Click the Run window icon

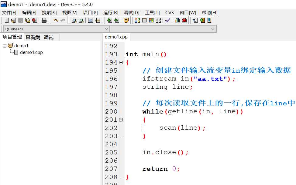coord(144,20)
